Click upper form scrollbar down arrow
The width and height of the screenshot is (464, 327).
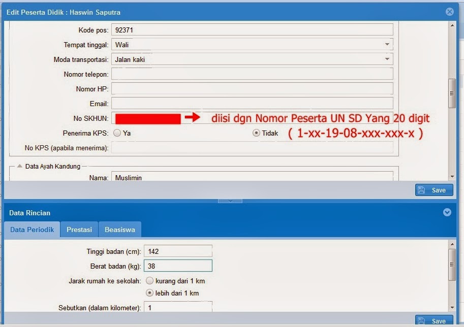(x=452, y=177)
